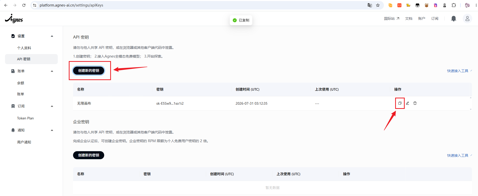The image size is (478, 196).
Task: Click the orange copy extension icon
Action: 390,5
